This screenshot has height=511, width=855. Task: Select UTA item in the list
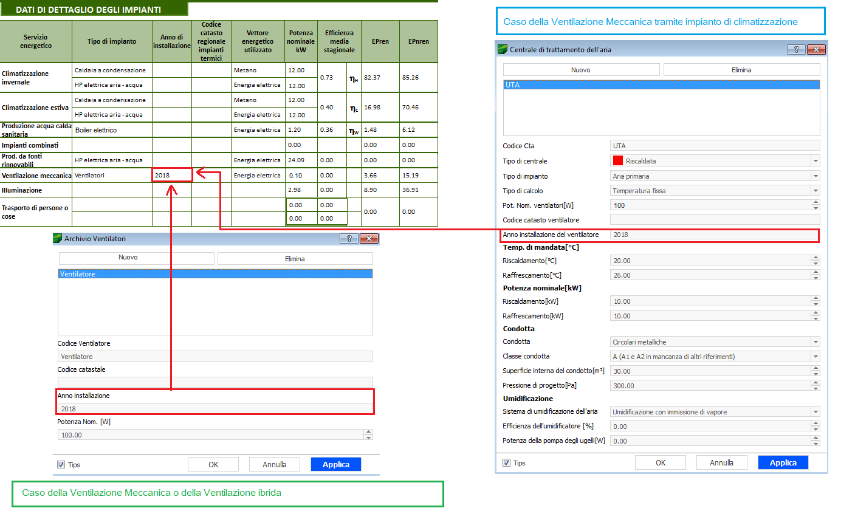pyautogui.click(x=661, y=85)
